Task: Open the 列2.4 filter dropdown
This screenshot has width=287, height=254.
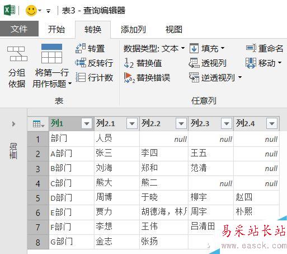Action: (272, 123)
